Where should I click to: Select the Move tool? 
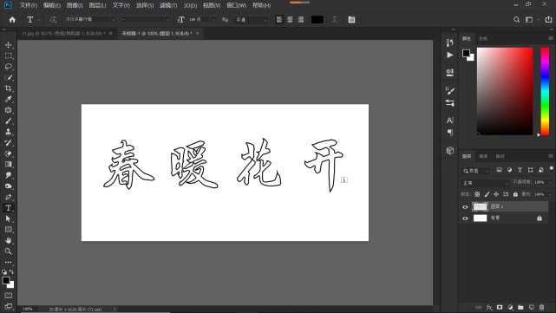click(x=8, y=45)
